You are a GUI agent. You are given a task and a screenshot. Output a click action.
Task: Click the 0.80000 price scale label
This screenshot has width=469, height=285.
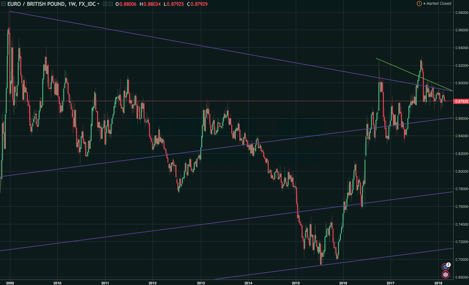click(x=462, y=171)
